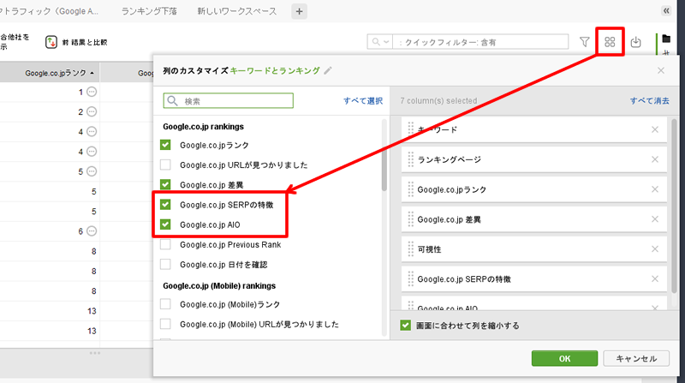Click the 前 結果と比較 compare icon
This screenshot has width=685, height=383.
coord(52,41)
